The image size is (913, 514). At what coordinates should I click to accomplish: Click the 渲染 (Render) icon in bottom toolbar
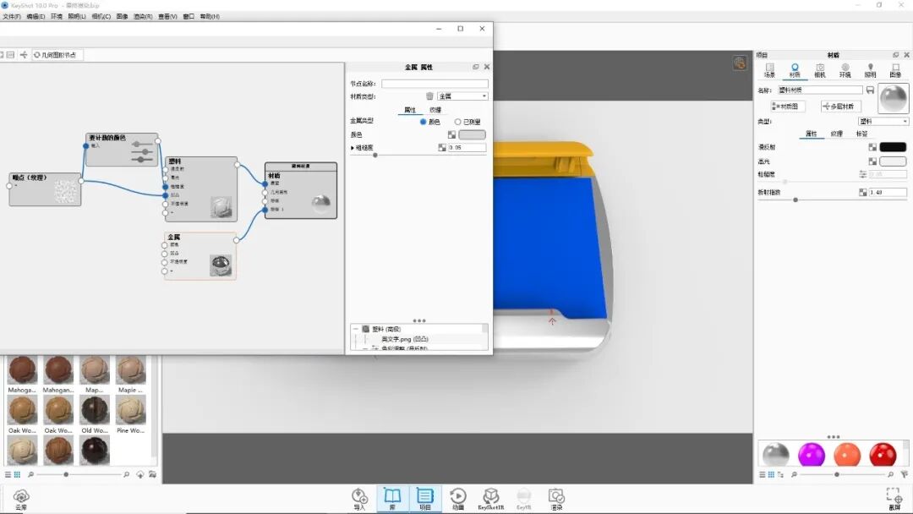coord(556,497)
